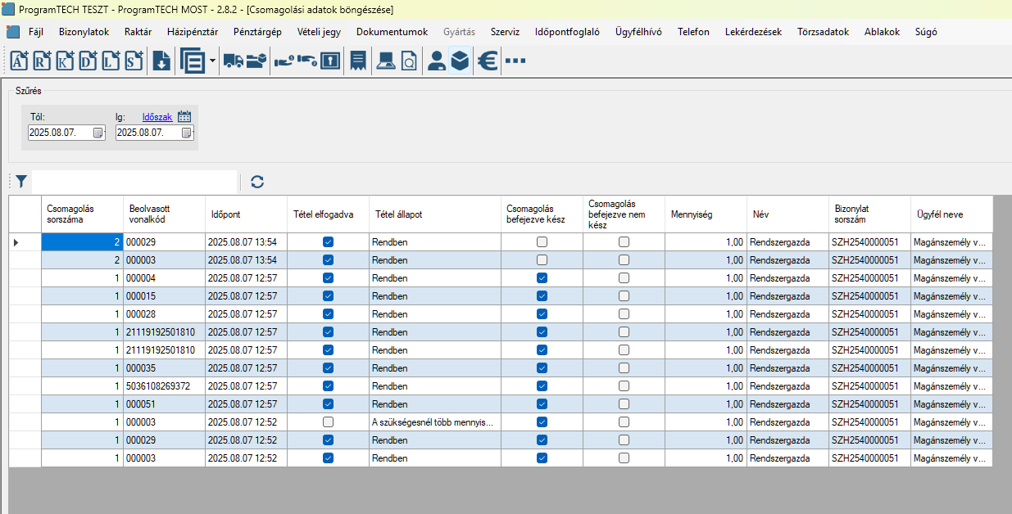This screenshot has width=1012, height=514.
Task: Click the second hand-with-coin toolbar icon
Action: 307,61
